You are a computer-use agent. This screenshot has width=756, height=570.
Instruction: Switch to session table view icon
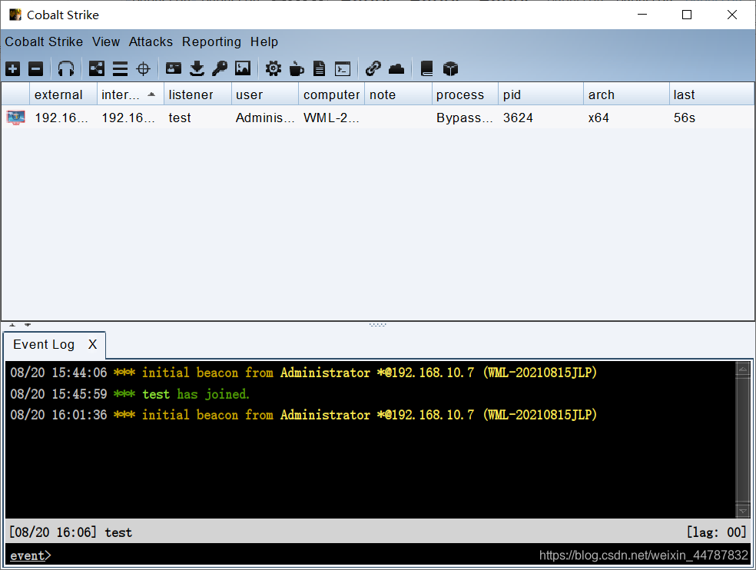(120, 69)
